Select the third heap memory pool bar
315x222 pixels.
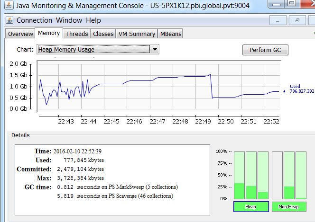coord(263,175)
